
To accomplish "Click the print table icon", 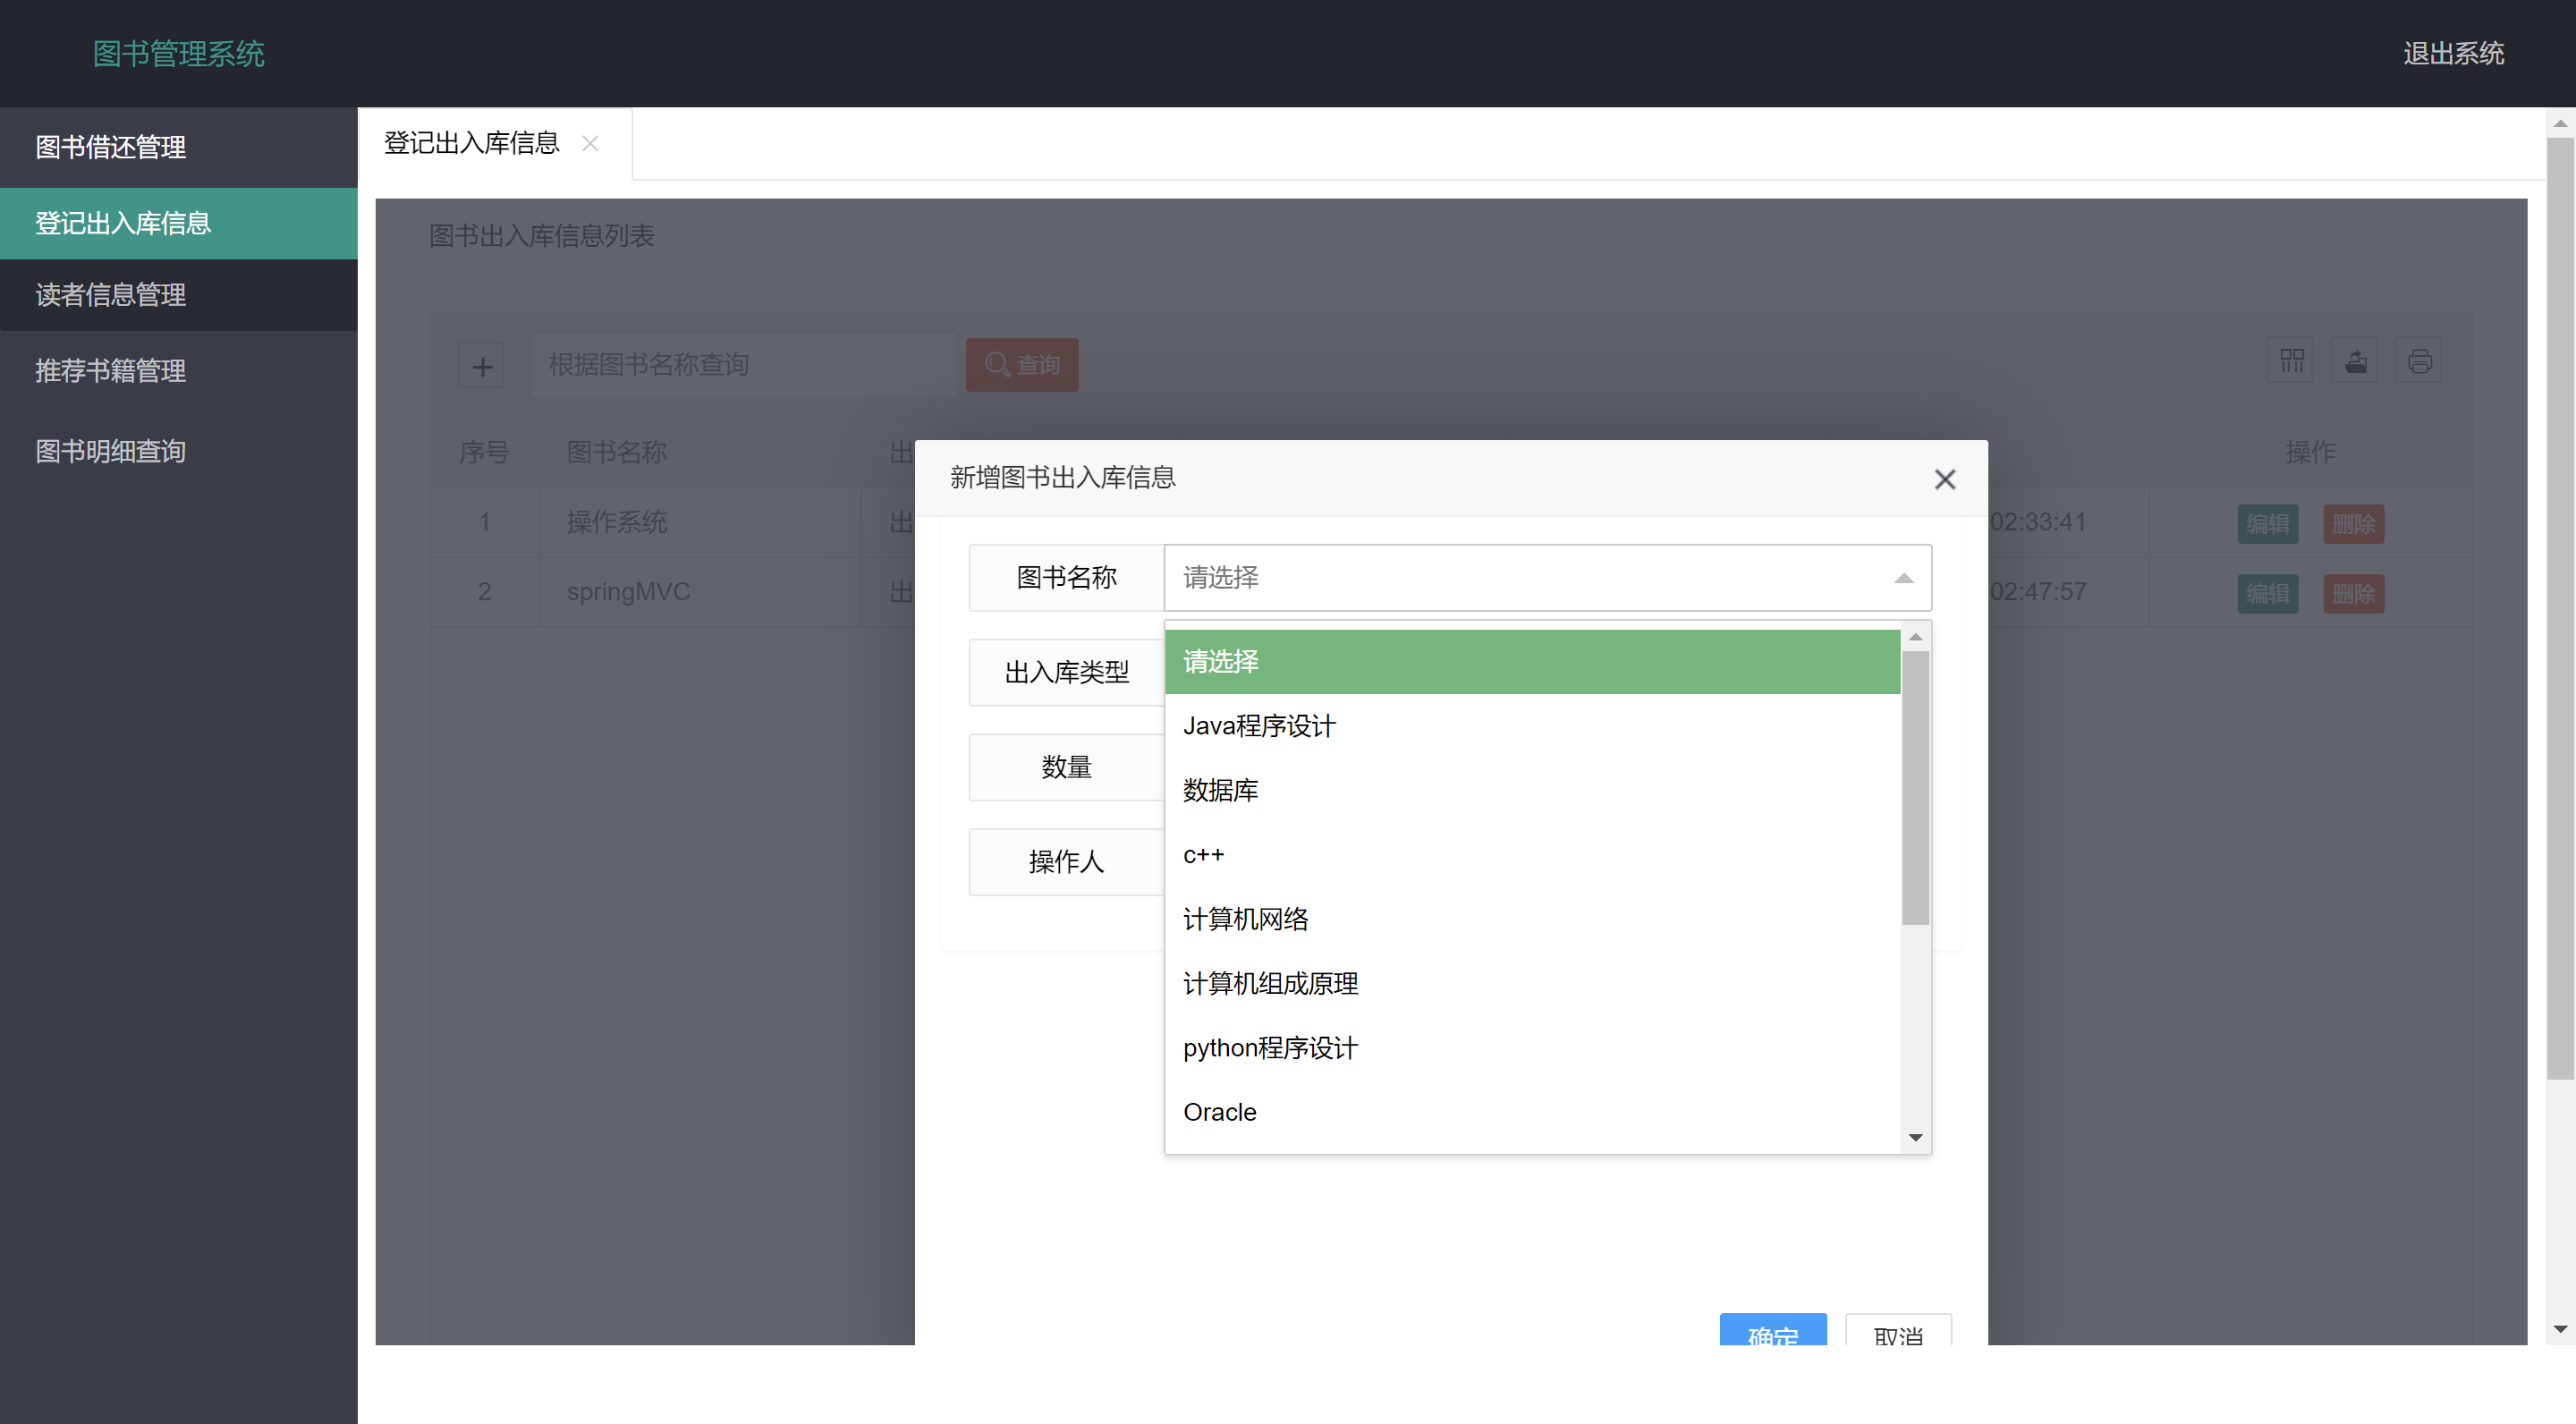I will click(2419, 361).
